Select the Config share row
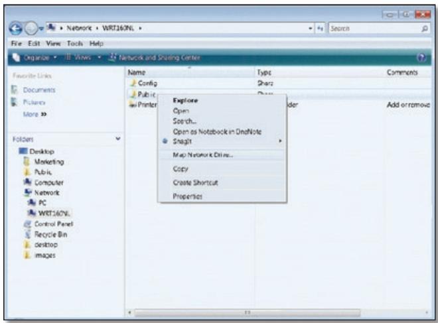The width and height of the screenshot is (438, 323). tap(279, 83)
